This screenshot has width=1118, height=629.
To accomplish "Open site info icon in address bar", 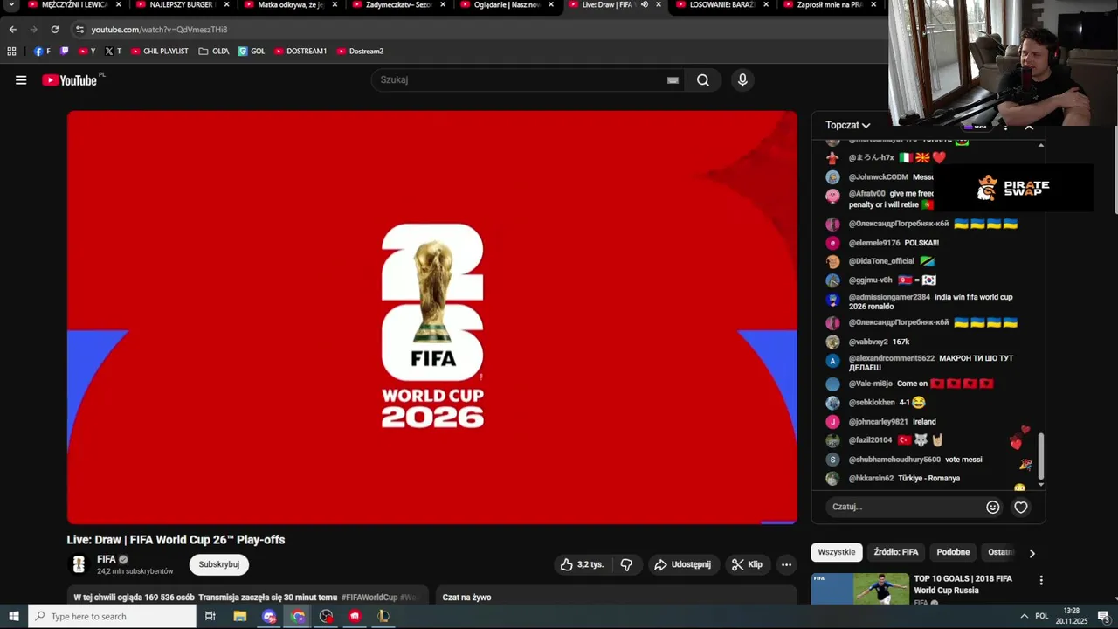I will pos(79,30).
